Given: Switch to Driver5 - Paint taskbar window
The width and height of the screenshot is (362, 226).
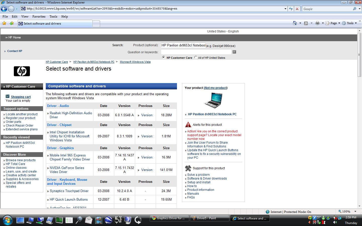Looking at the screenshot, I should click(209, 218).
